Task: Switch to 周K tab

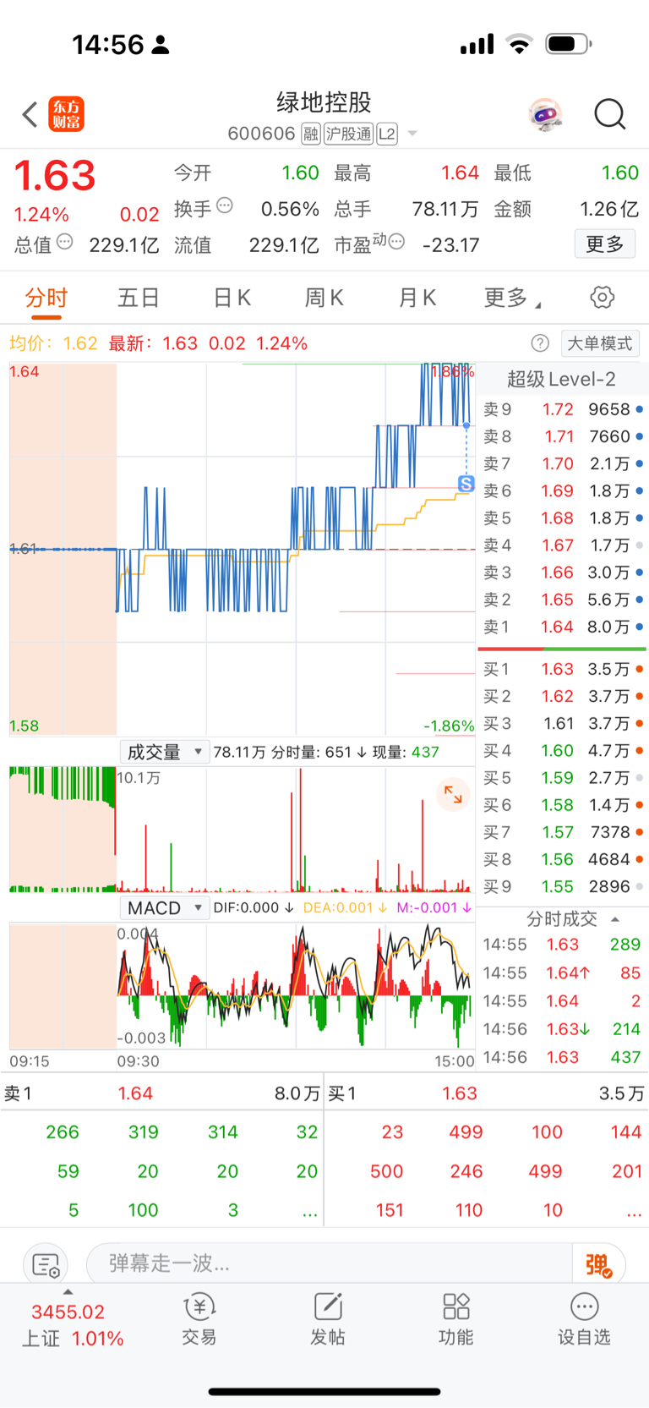Action: click(324, 298)
